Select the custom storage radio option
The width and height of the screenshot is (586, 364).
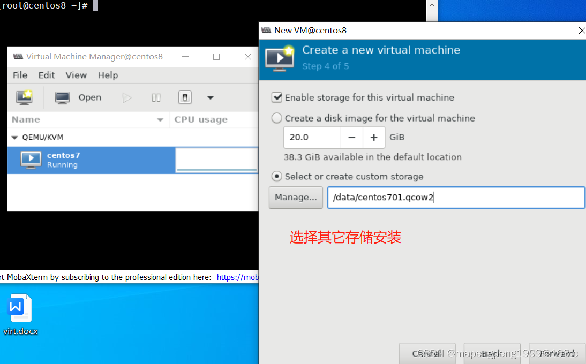tap(276, 176)
